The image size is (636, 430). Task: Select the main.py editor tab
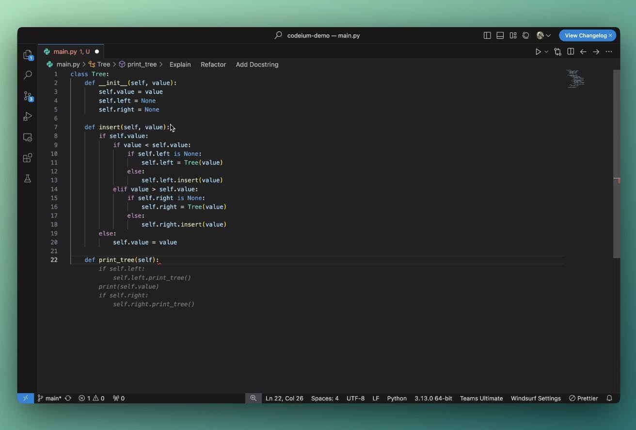tap(65, 51)
